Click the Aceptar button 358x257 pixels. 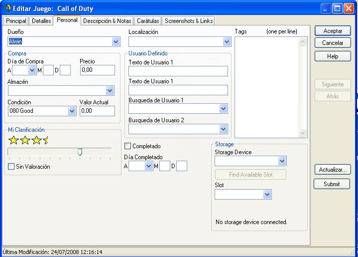[333, 31]
